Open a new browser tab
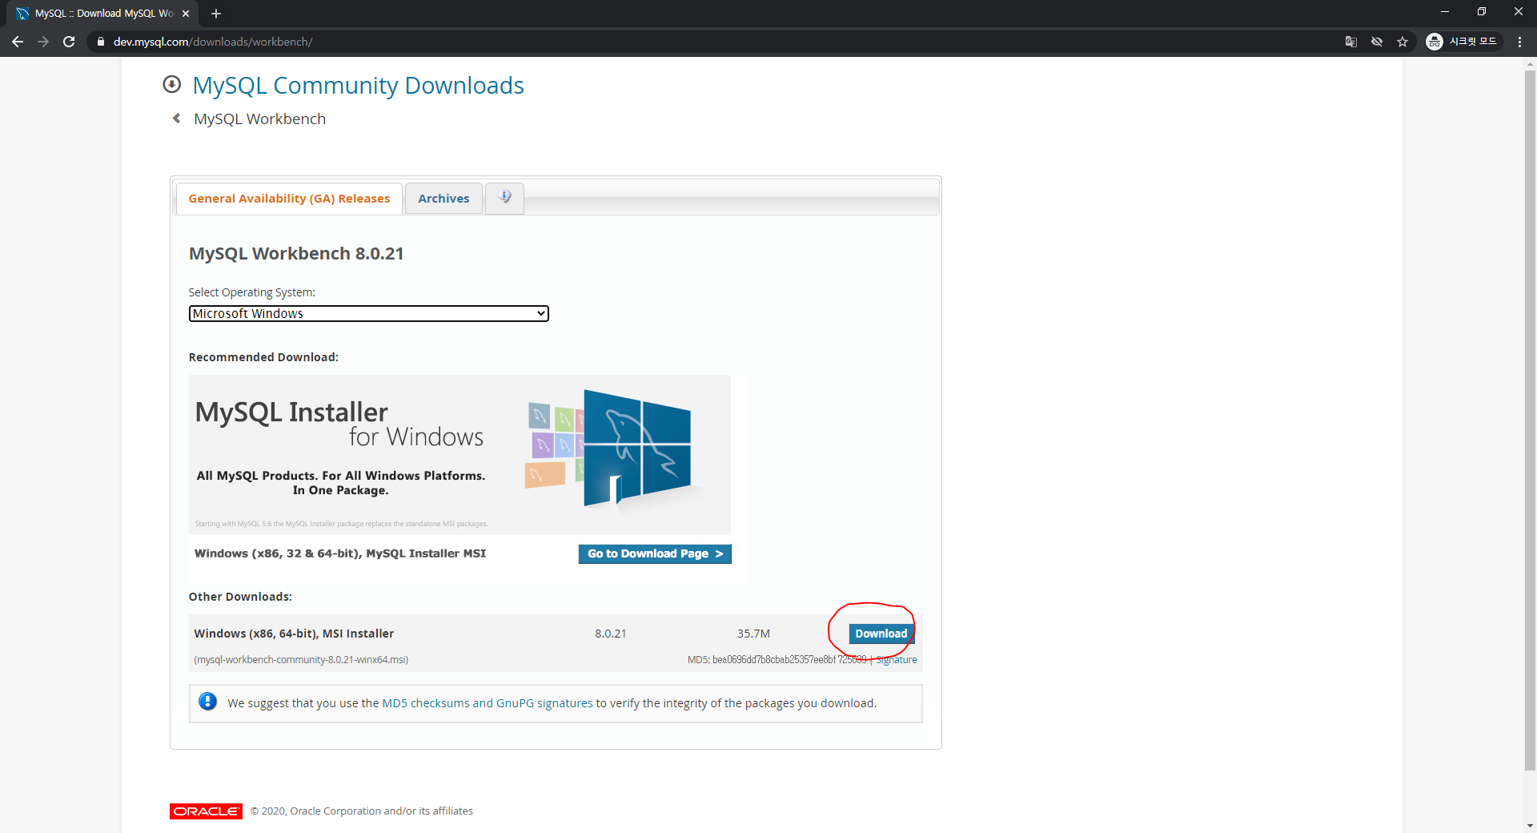Viewport: 1537px width, 833px height. tap(216, 14)
